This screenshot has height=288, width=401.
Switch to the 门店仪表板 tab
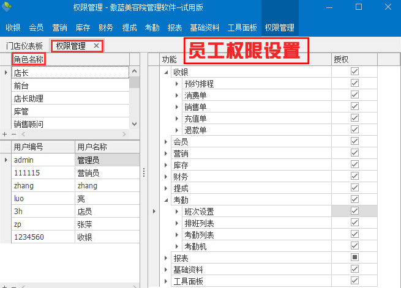[x=24, y=46]
